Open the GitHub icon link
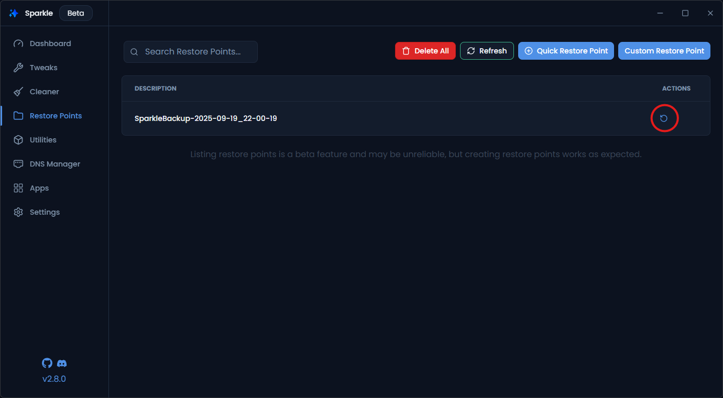The width and height of the screenshot is (723, 398). click(x=47, y=363)
